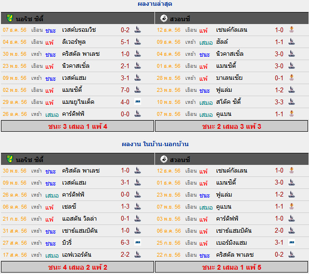This screenshot has width=309, height=274.
Task: Click team name เอฟเวอร์ตัน
Action: coord(77,254)
